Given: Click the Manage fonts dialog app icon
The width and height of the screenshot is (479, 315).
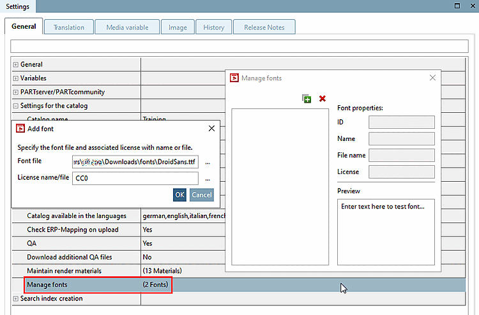Looking at the screenshot, I should (234, 78).
